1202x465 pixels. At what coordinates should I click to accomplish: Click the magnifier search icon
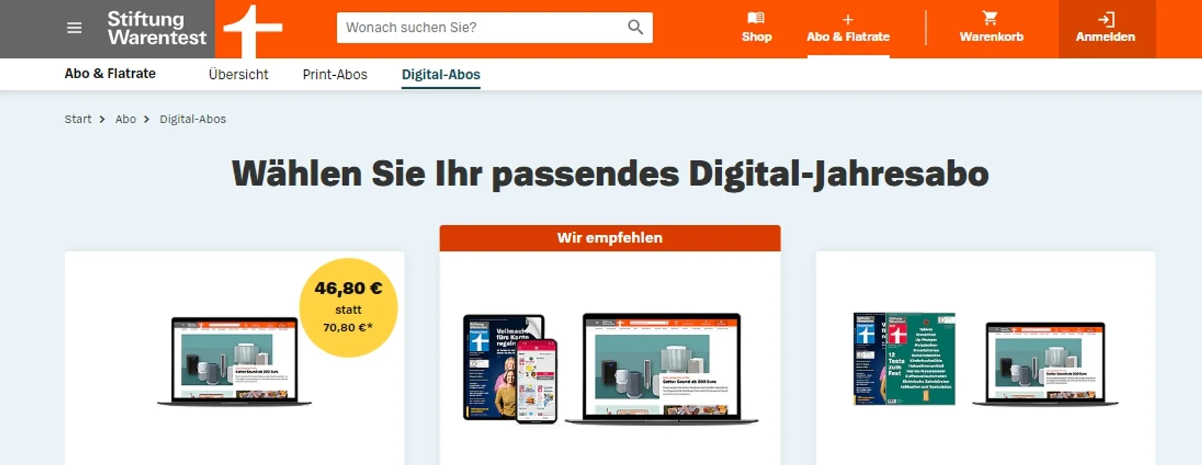635,28
